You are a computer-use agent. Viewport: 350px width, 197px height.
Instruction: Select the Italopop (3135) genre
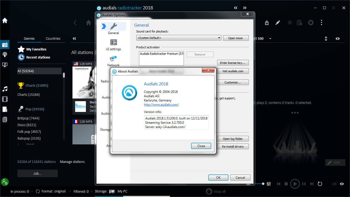(x=29, y=138)
